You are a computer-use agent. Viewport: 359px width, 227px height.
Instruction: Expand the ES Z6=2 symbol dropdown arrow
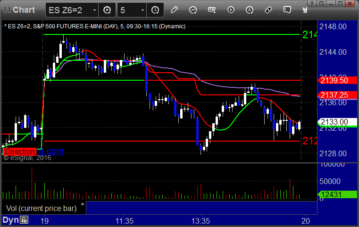pyautogui.click(x=94, y=10)
